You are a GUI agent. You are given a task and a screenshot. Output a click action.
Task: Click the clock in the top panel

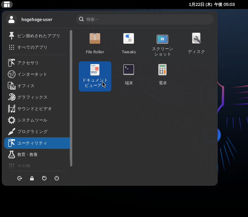click(x=212, y=4)
